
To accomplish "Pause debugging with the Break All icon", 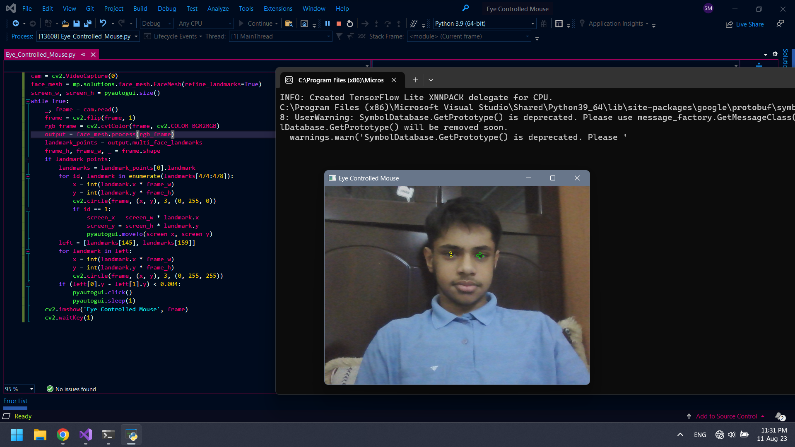I will pyautogui.click(x=328, y=24).
